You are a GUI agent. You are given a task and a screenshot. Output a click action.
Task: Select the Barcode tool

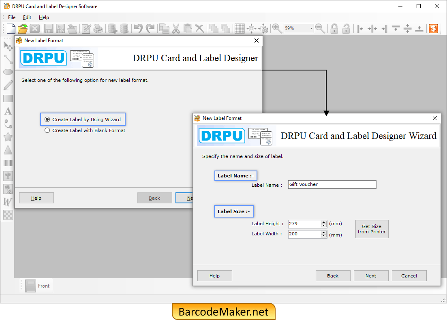(x=8, y=163)
